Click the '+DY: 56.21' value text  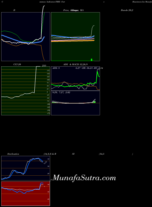(x=87, y=68)
